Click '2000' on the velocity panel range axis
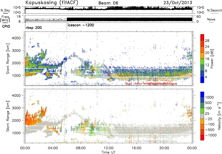 [16, 120]
